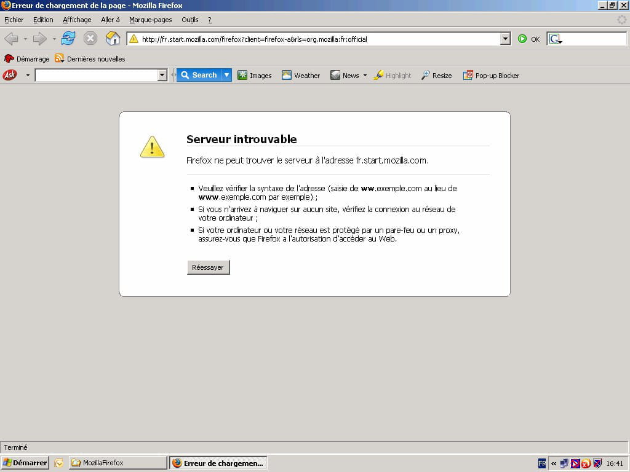Click the security shield tray icon

point(597,463)
